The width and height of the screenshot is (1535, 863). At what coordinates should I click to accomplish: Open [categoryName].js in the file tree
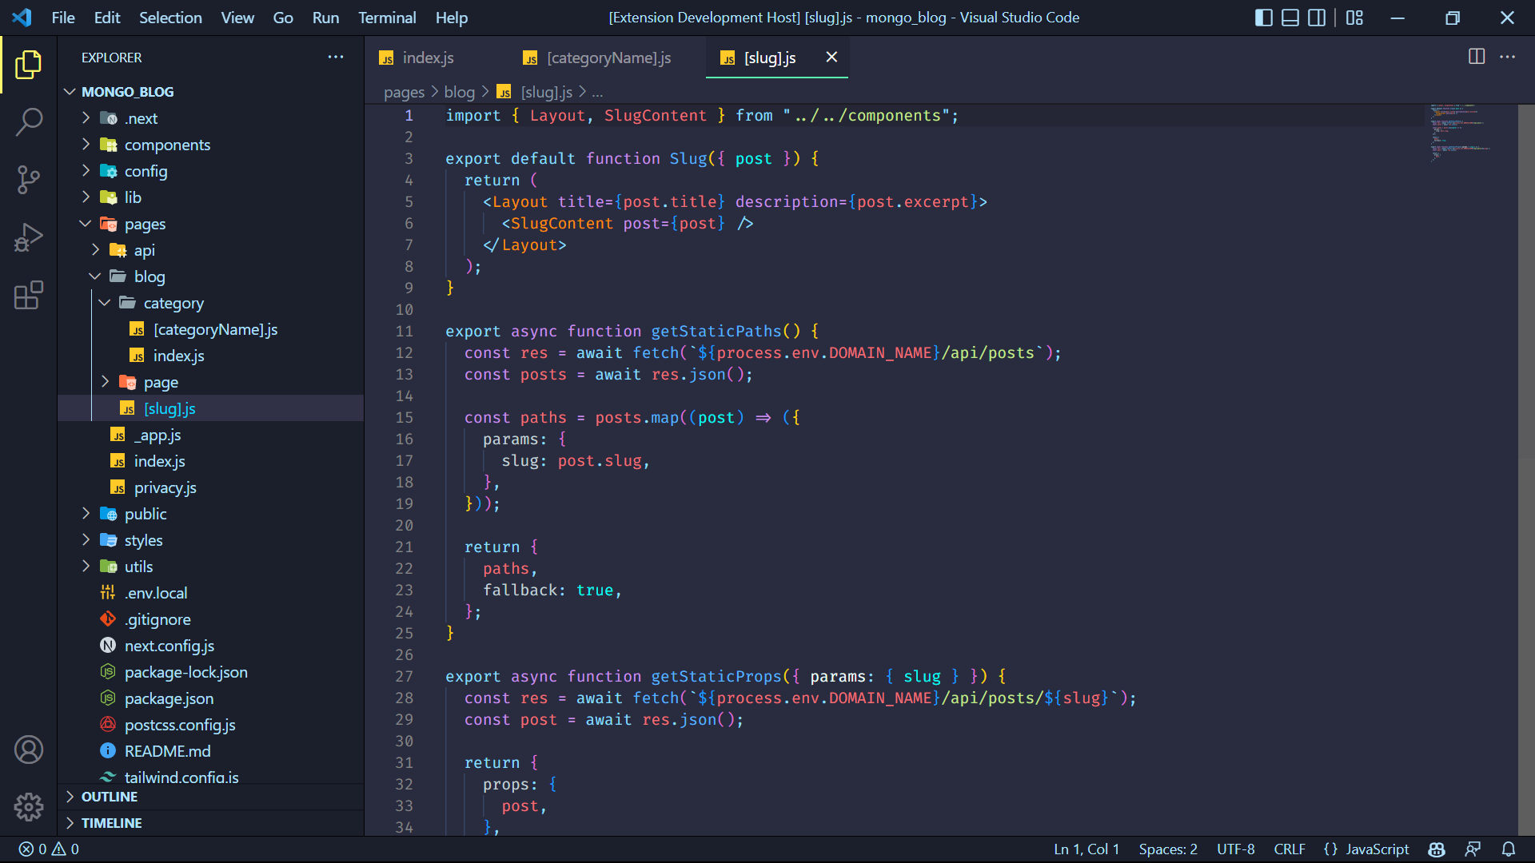pyautogui.click(x=210, y=329)
